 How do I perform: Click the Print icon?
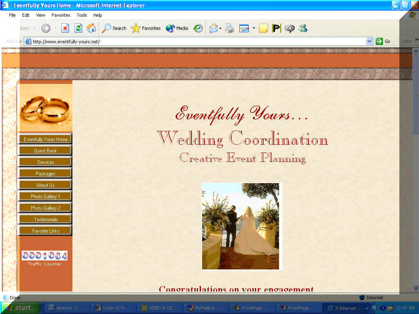[x=230, y=28]
